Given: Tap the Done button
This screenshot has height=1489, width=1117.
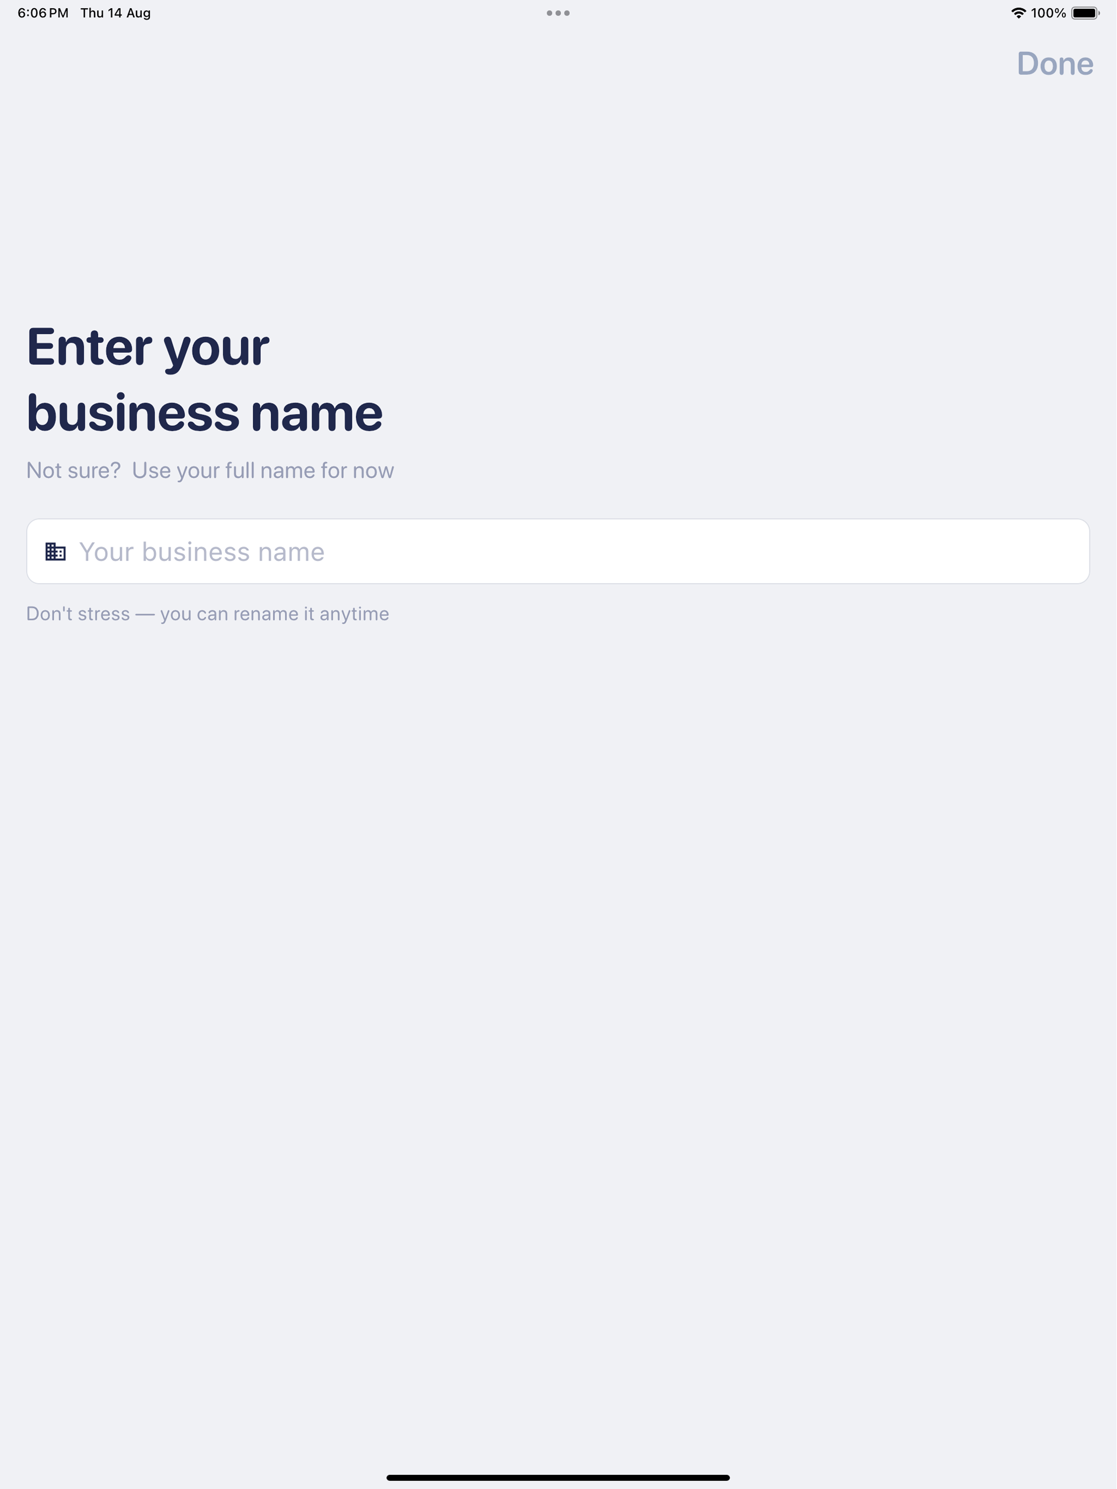Looking at the screenshot, I should (x=1055, y=64).
